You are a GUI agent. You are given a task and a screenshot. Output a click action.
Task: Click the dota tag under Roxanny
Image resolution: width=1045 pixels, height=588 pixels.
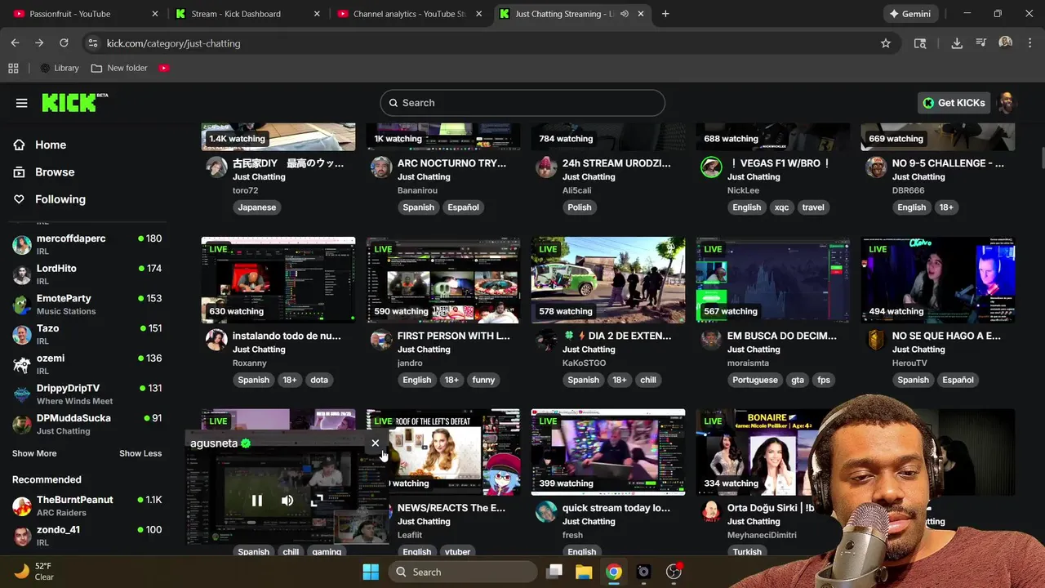[x=319, y=380]
